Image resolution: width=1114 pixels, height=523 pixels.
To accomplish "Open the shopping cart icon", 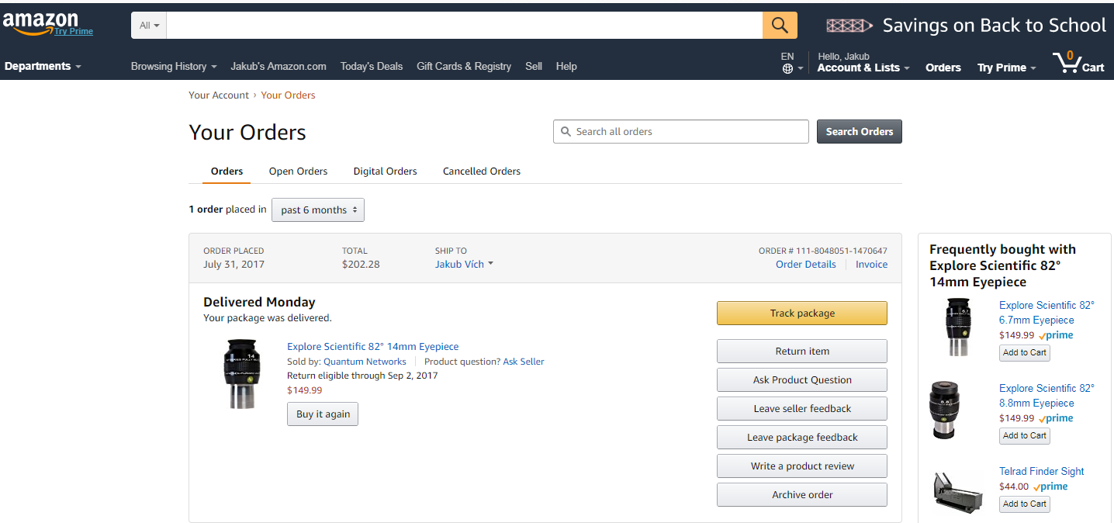I will (x=1069, y=63).
